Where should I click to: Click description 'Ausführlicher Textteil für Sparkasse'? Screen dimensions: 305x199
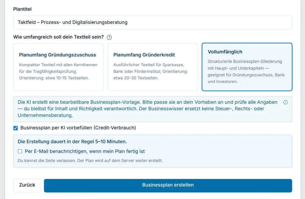pyautogui.click(x=149, y=65)
